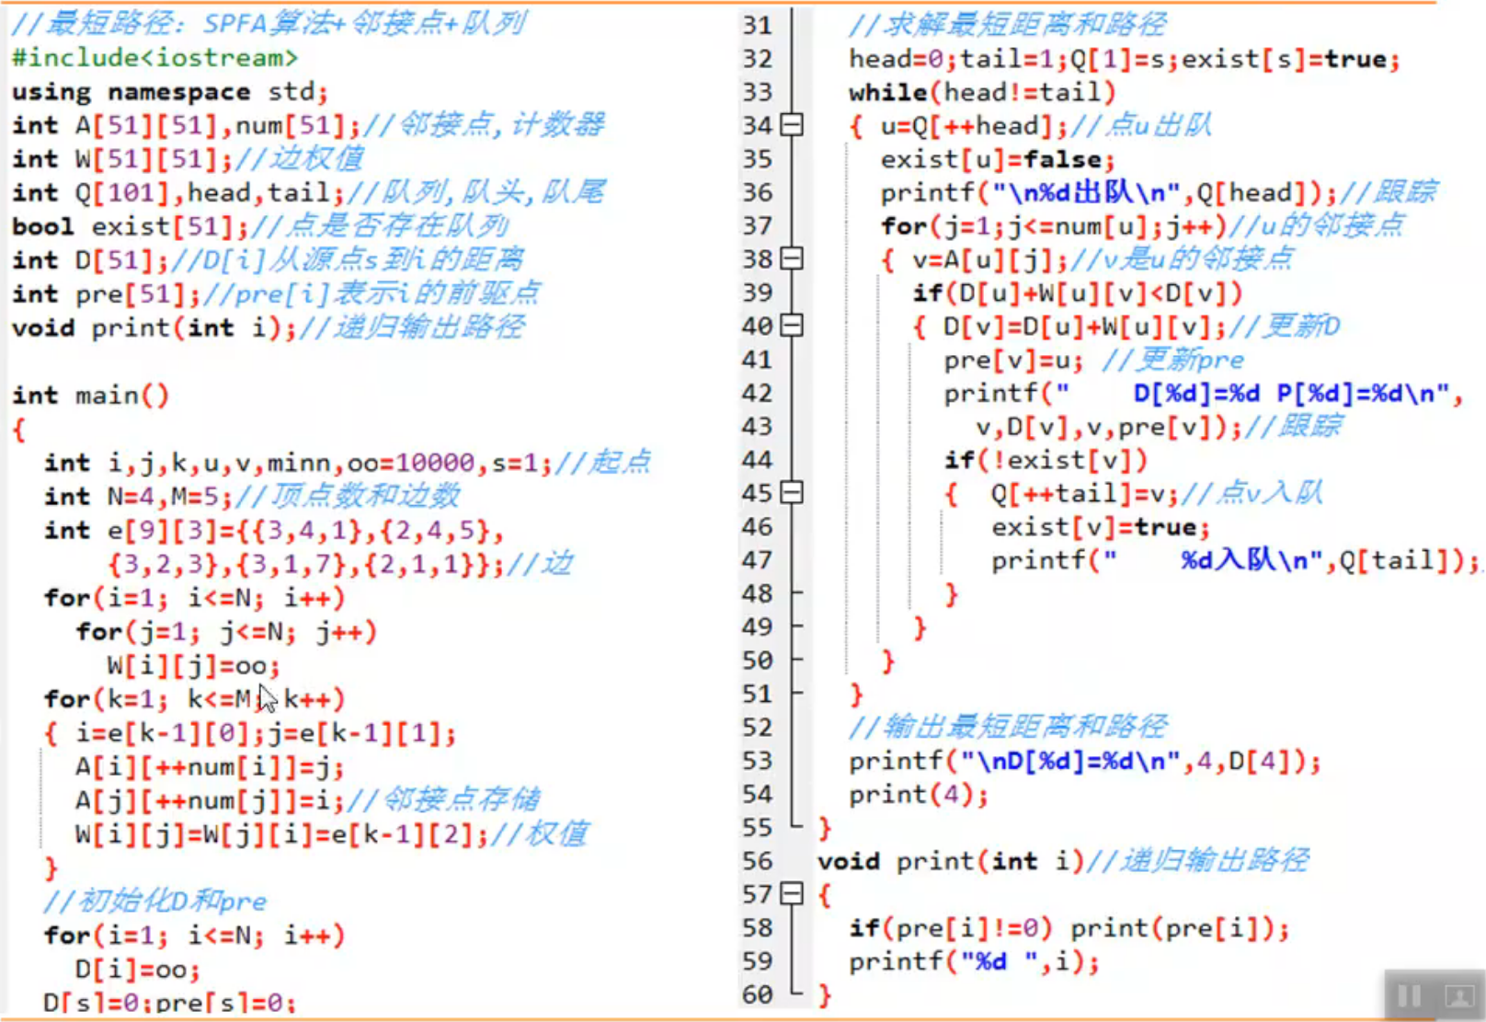1486x1022 pixels.
Task: Pause the recording with the pause button
Action: [x=1409, y=996]
